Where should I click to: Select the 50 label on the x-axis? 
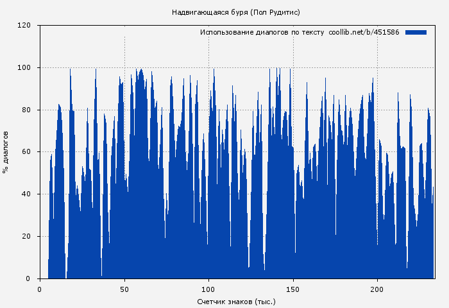coord(124,289)
